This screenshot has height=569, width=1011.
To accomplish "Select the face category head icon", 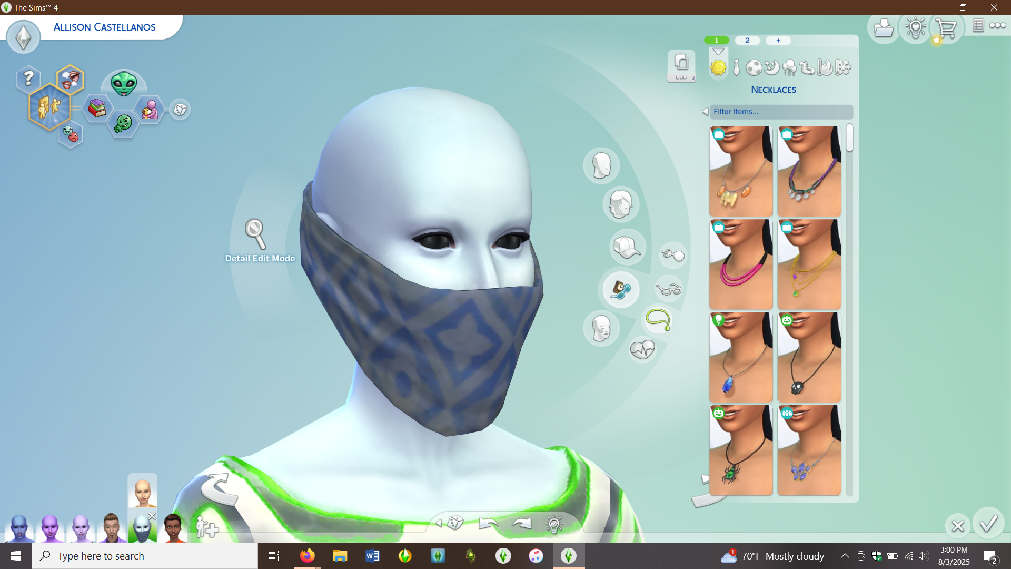I will pyautogui.click(x=601, y=165).
